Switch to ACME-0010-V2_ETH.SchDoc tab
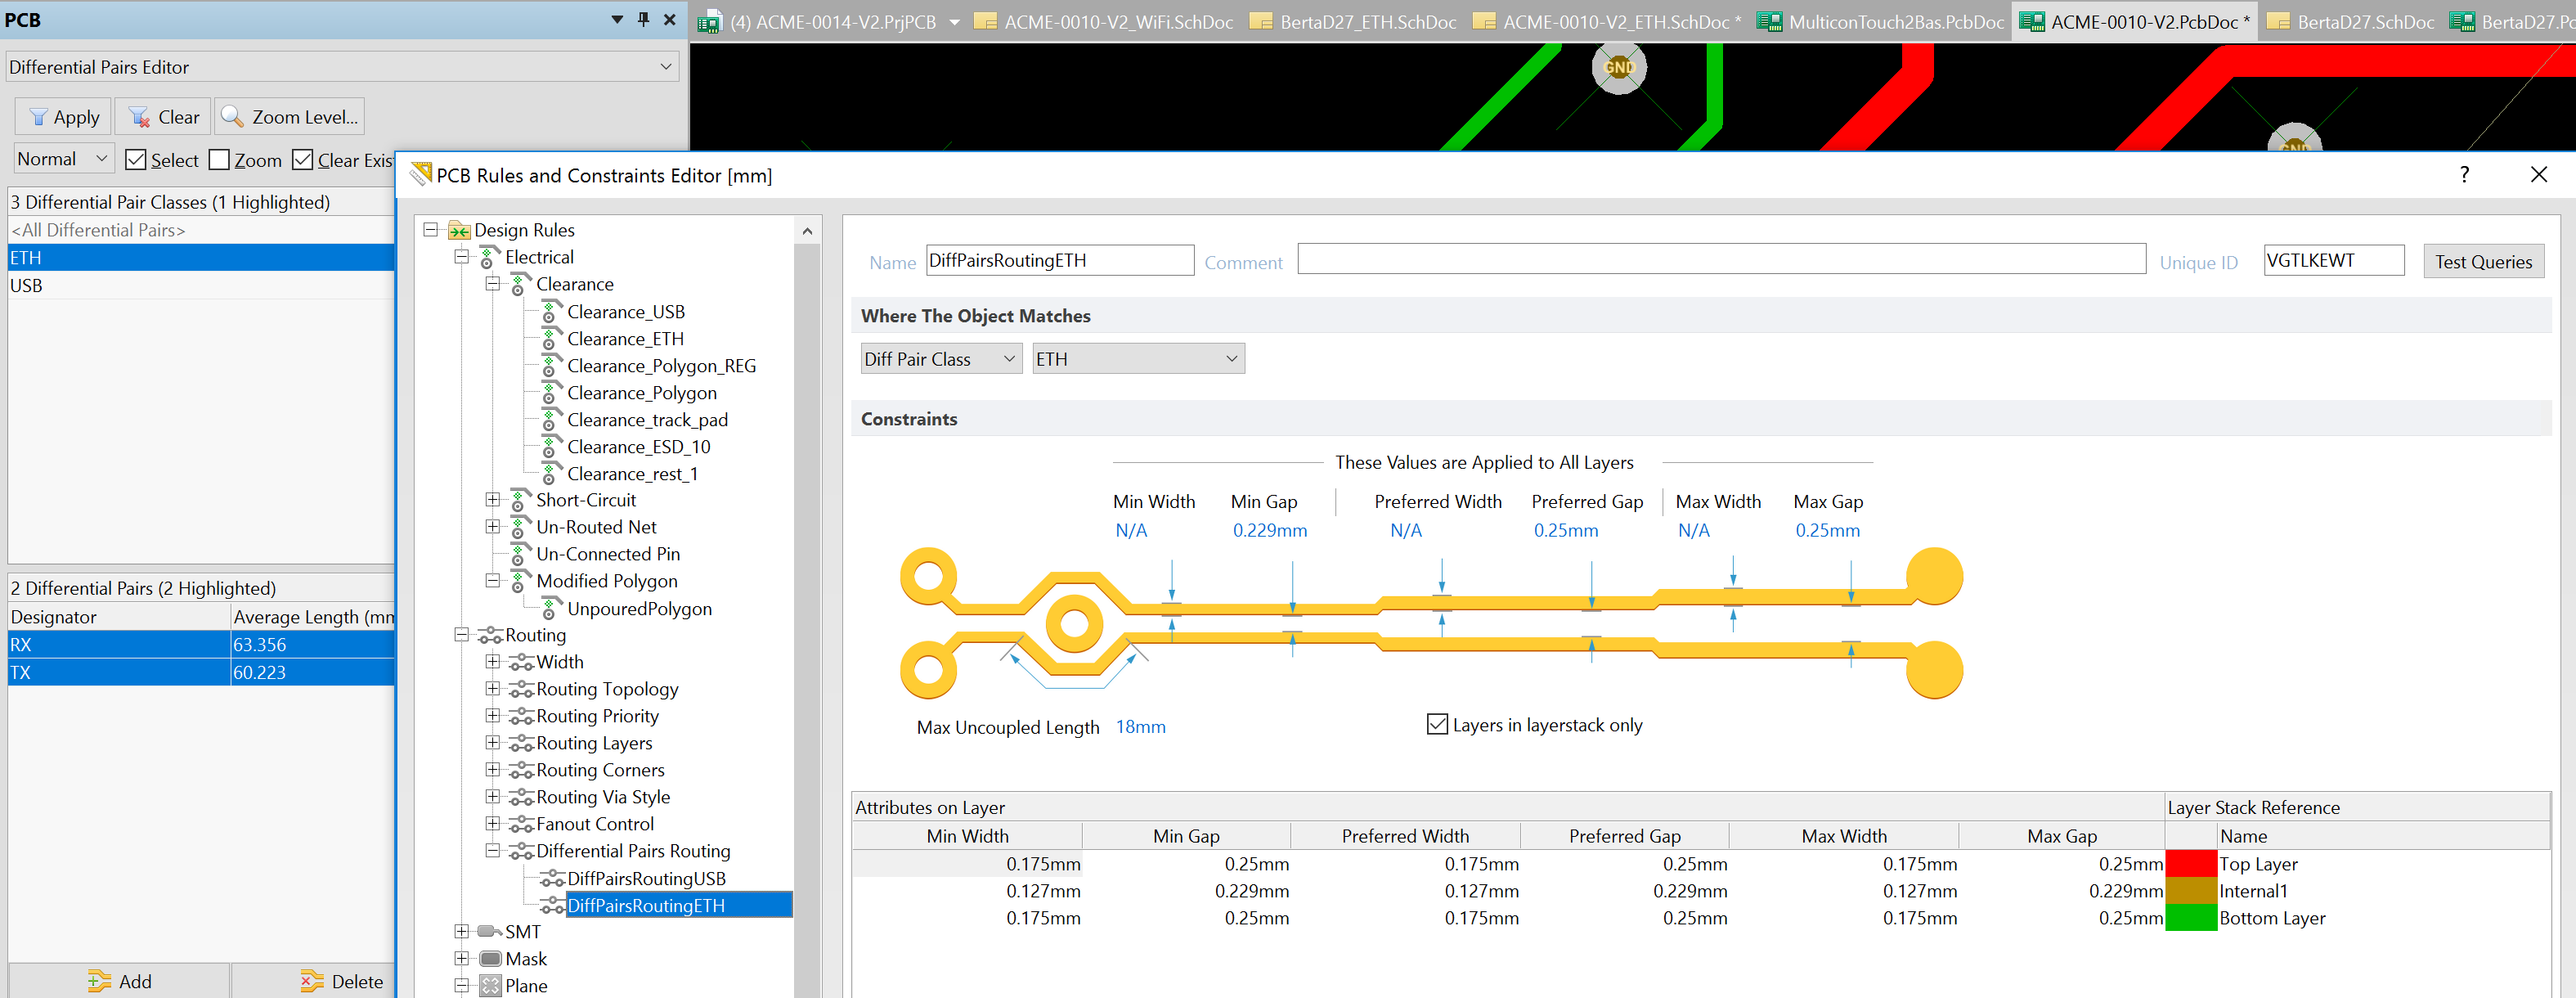The image size is (2576, 998). 1607,21
